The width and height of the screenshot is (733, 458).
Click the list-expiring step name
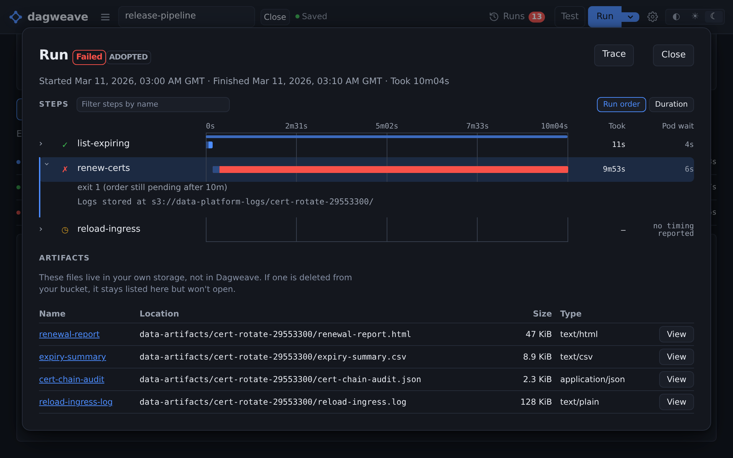(x=103, y=144)
